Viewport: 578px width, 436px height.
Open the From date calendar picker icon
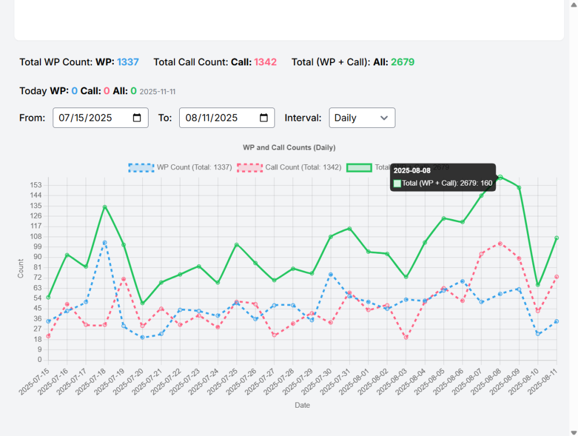click(x=137, y=118)
